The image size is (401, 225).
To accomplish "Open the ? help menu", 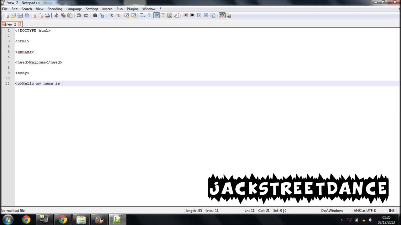I will 160,9.
